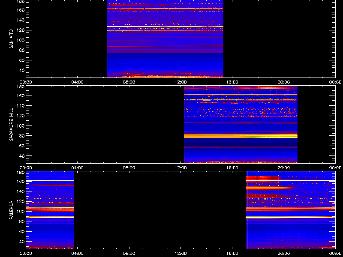The image size is (343, 257).
Task: Select the San Vito spectrogram data block
Action: tap(165, 39)
